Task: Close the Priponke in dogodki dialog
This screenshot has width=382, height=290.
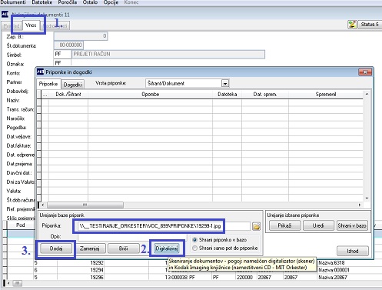Action: (365, 72)
